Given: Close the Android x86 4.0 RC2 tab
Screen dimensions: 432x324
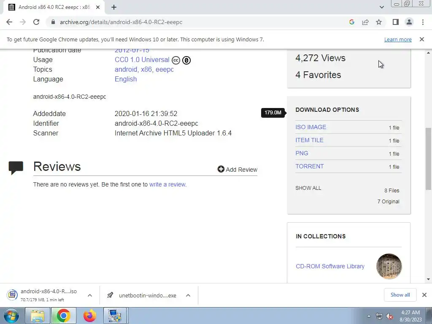Looking at the screenshot, I should pos(98,7).
